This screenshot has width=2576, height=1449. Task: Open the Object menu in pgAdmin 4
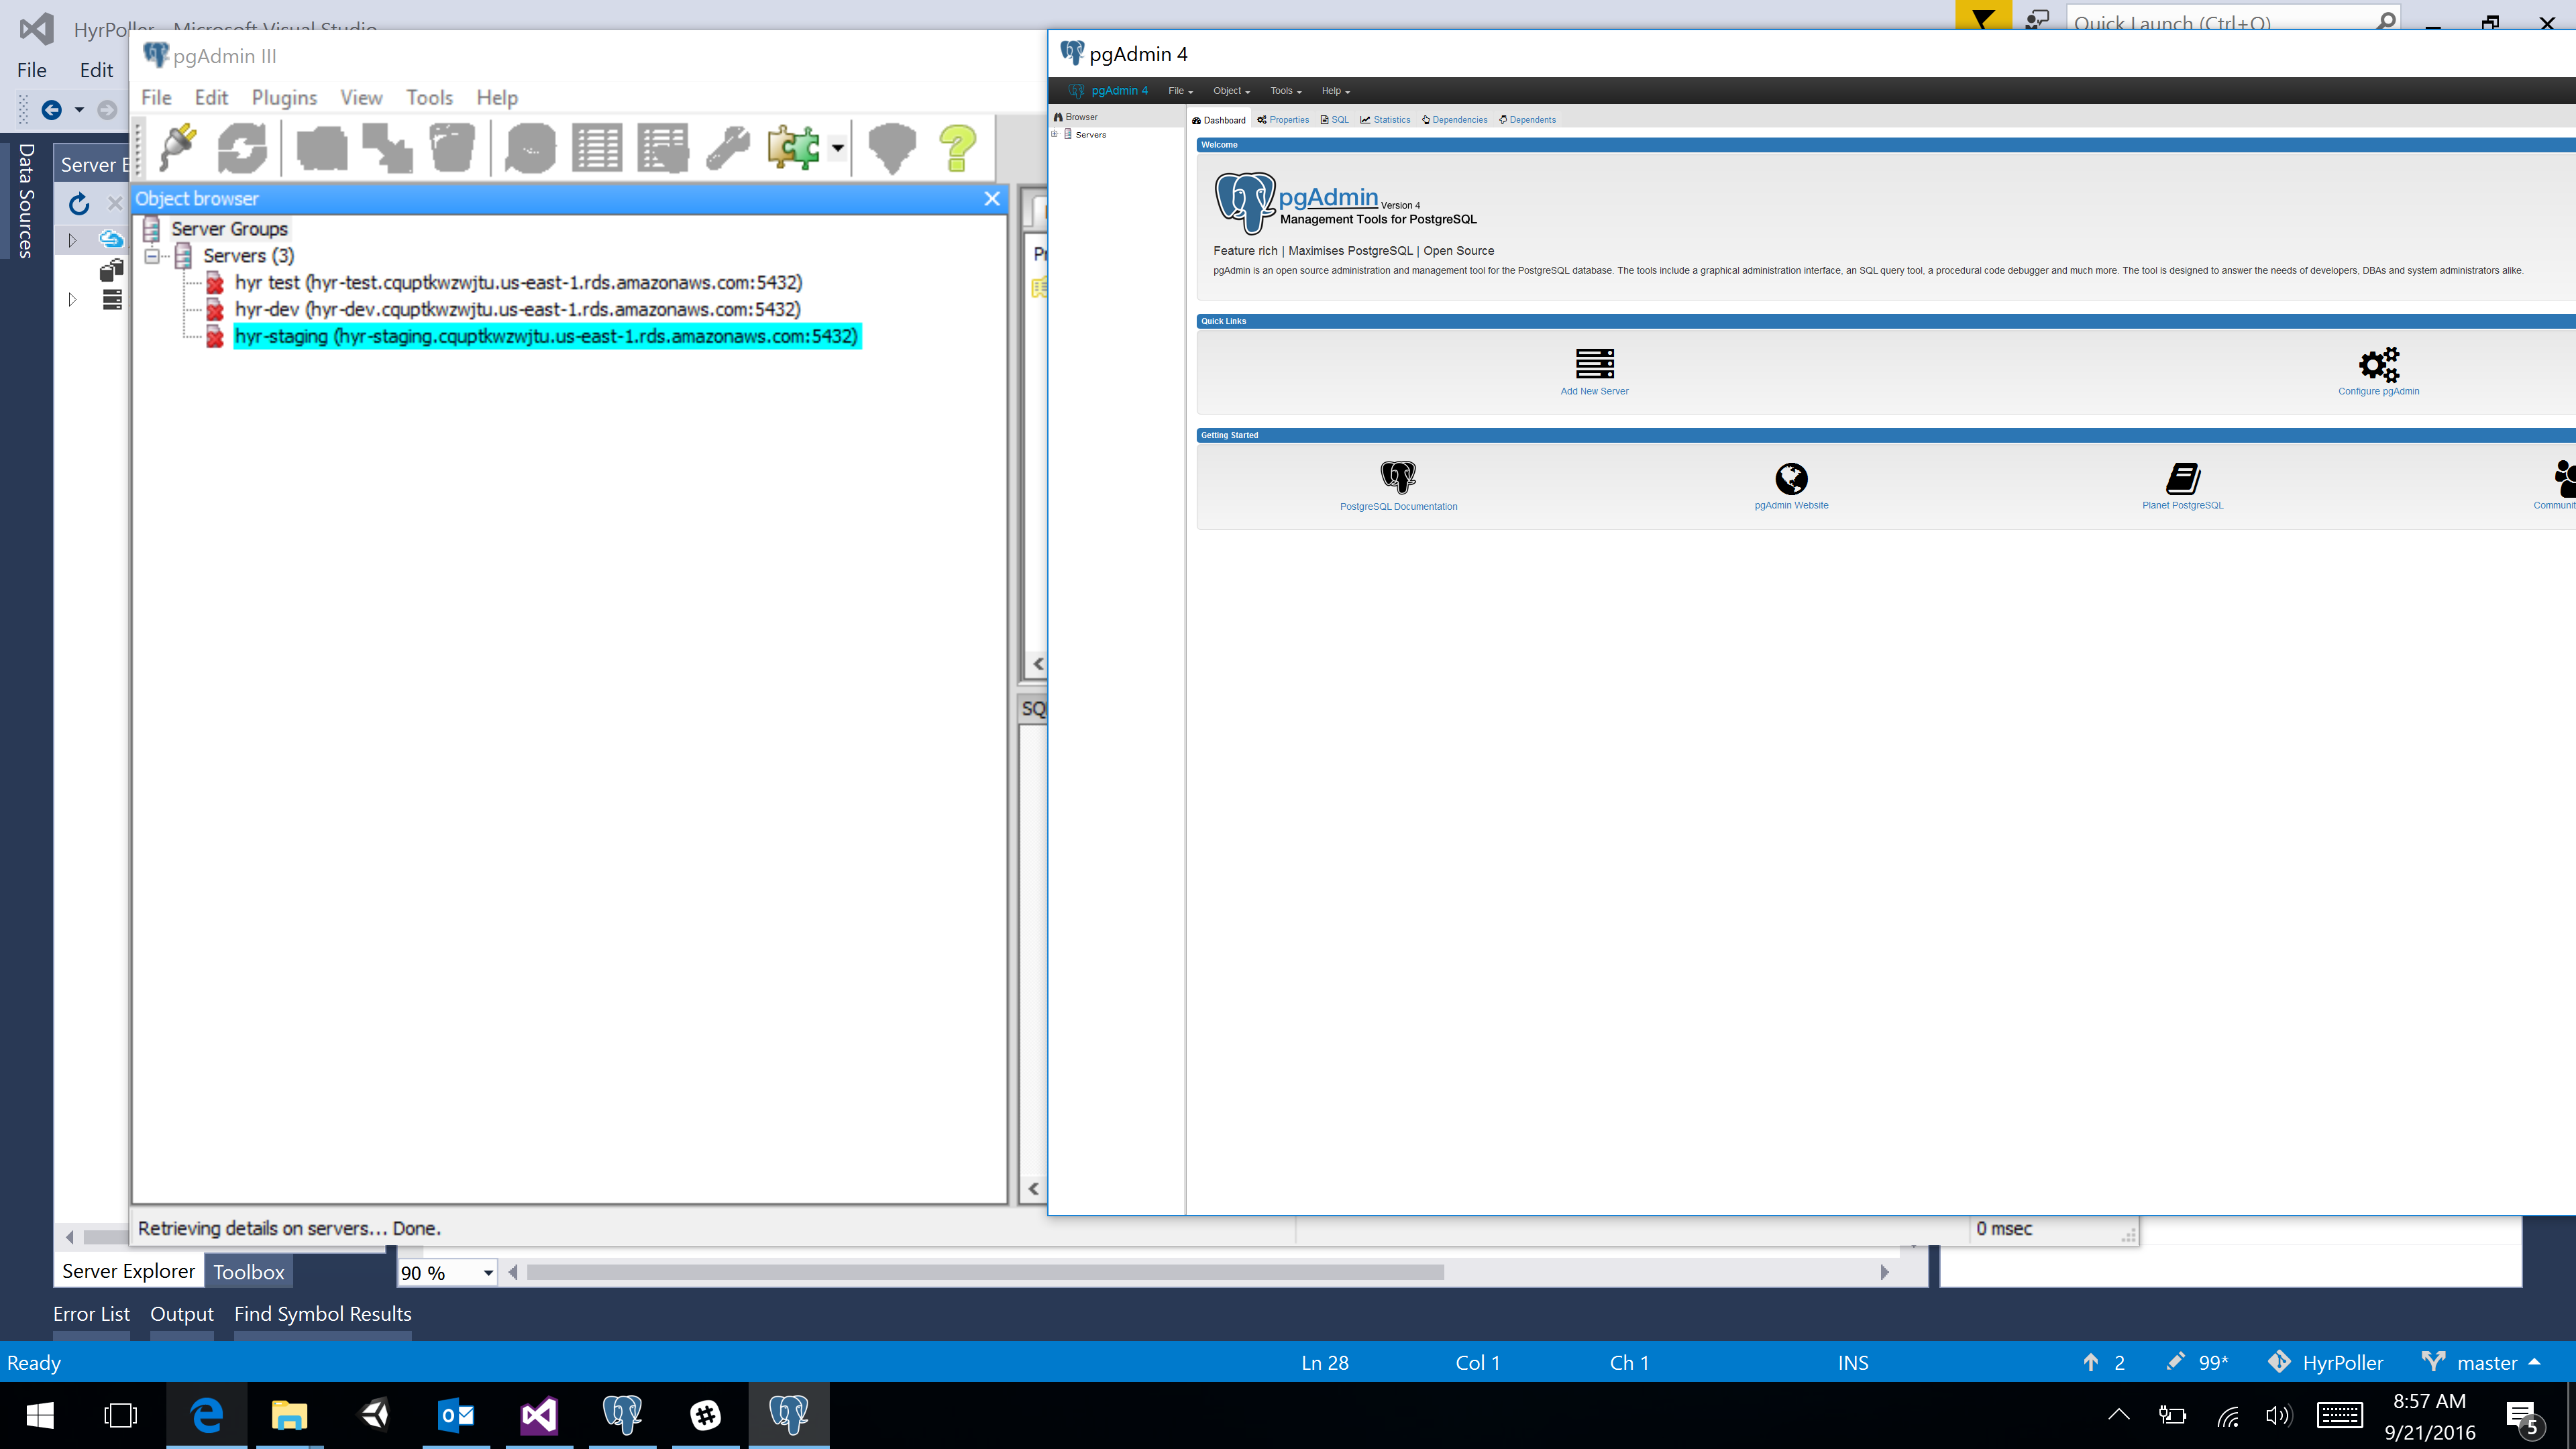pos(1230,91)
